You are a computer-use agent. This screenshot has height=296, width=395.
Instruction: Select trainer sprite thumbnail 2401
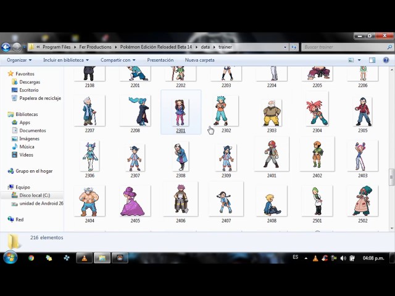click(272, 154)
